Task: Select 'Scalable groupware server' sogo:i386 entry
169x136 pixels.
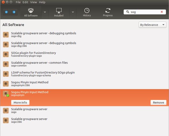Action: (84, 120)
